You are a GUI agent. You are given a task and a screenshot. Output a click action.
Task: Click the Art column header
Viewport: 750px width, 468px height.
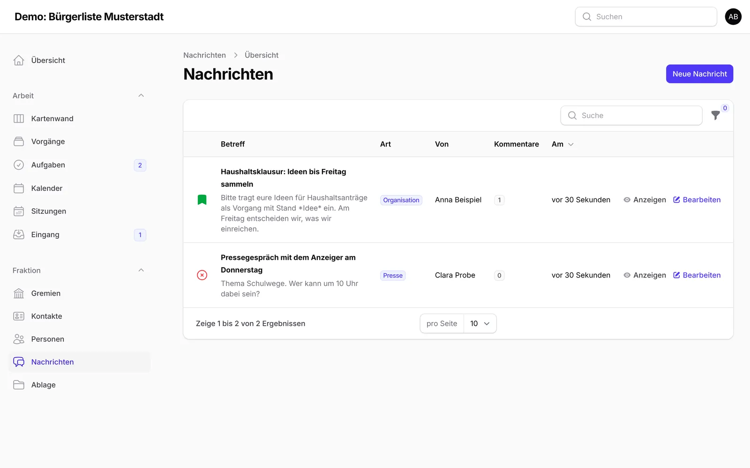(385, 144)
